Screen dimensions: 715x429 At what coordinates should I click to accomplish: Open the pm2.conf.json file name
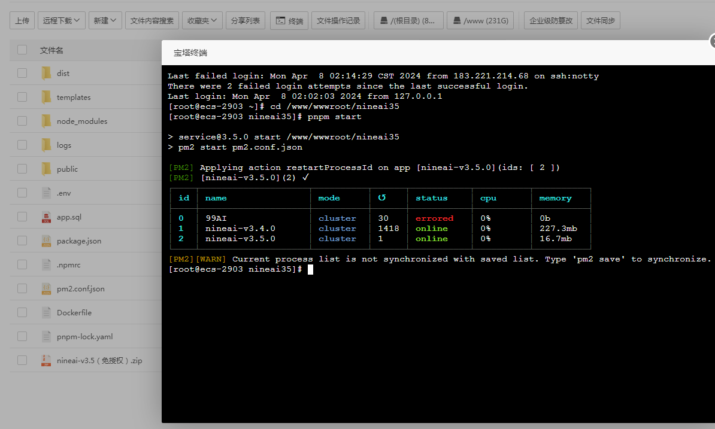81,289
